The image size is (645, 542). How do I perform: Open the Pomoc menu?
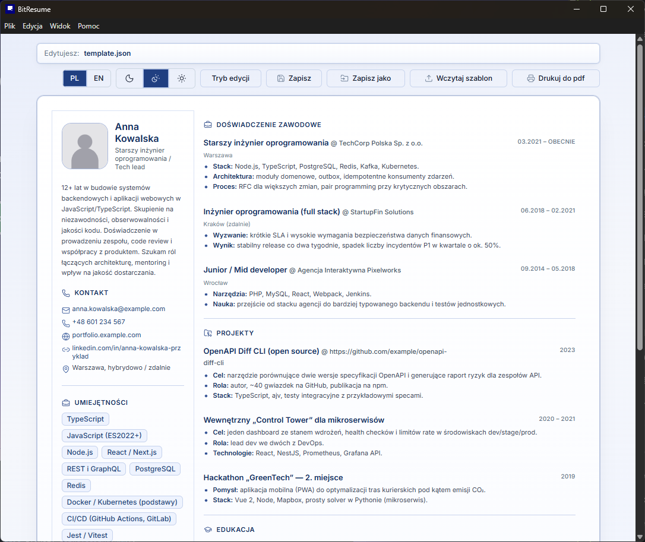coord(88,26)
